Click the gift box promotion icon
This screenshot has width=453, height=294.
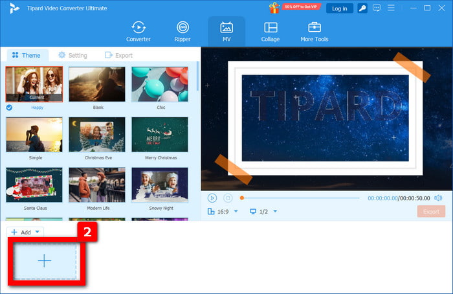(274, 8)
